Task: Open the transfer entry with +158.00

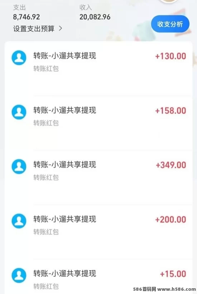Action: tap(98, 123)
